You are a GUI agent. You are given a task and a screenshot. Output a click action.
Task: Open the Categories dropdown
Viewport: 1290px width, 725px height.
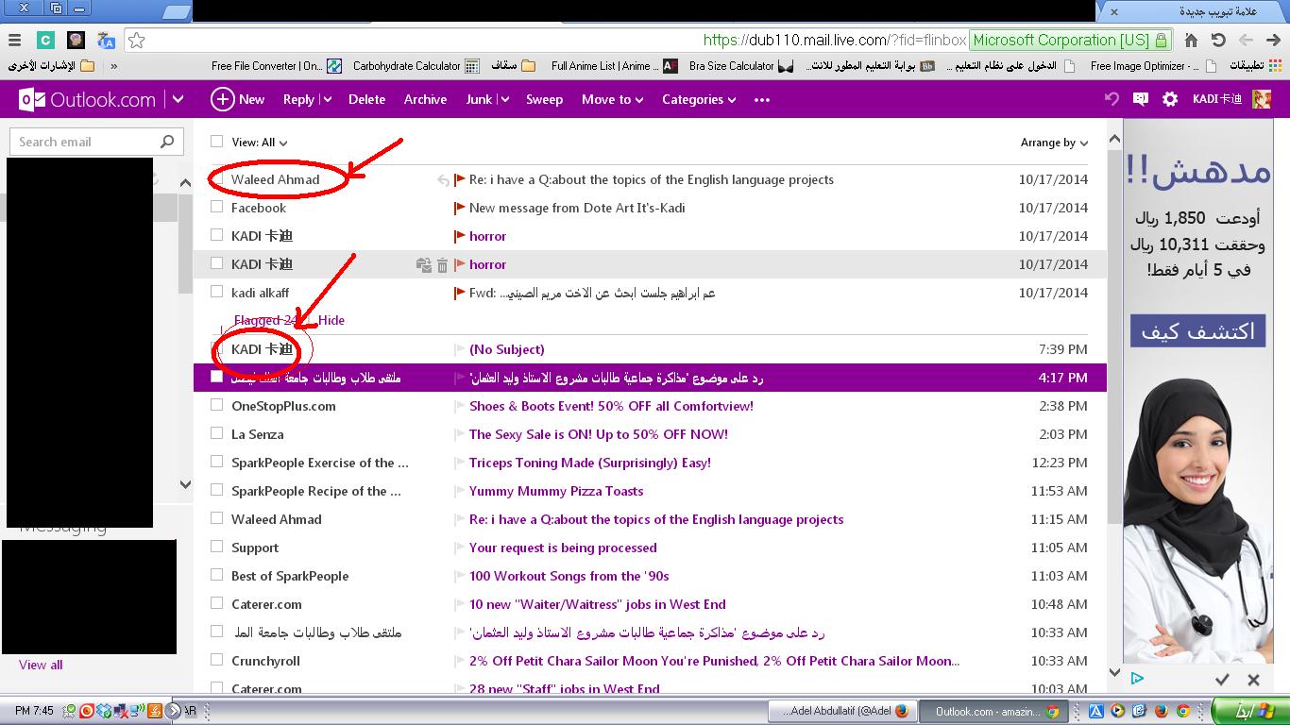(699, 99)
